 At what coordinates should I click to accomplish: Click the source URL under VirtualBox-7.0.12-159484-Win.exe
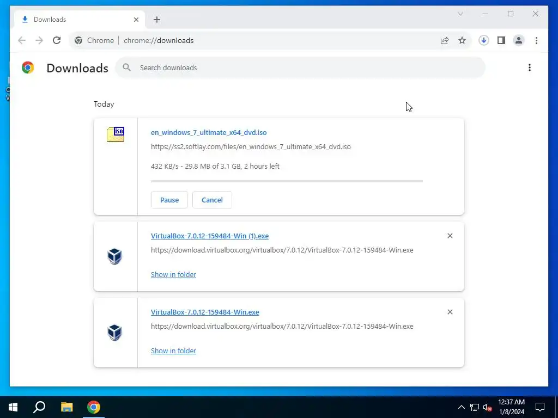coord(282,327)
